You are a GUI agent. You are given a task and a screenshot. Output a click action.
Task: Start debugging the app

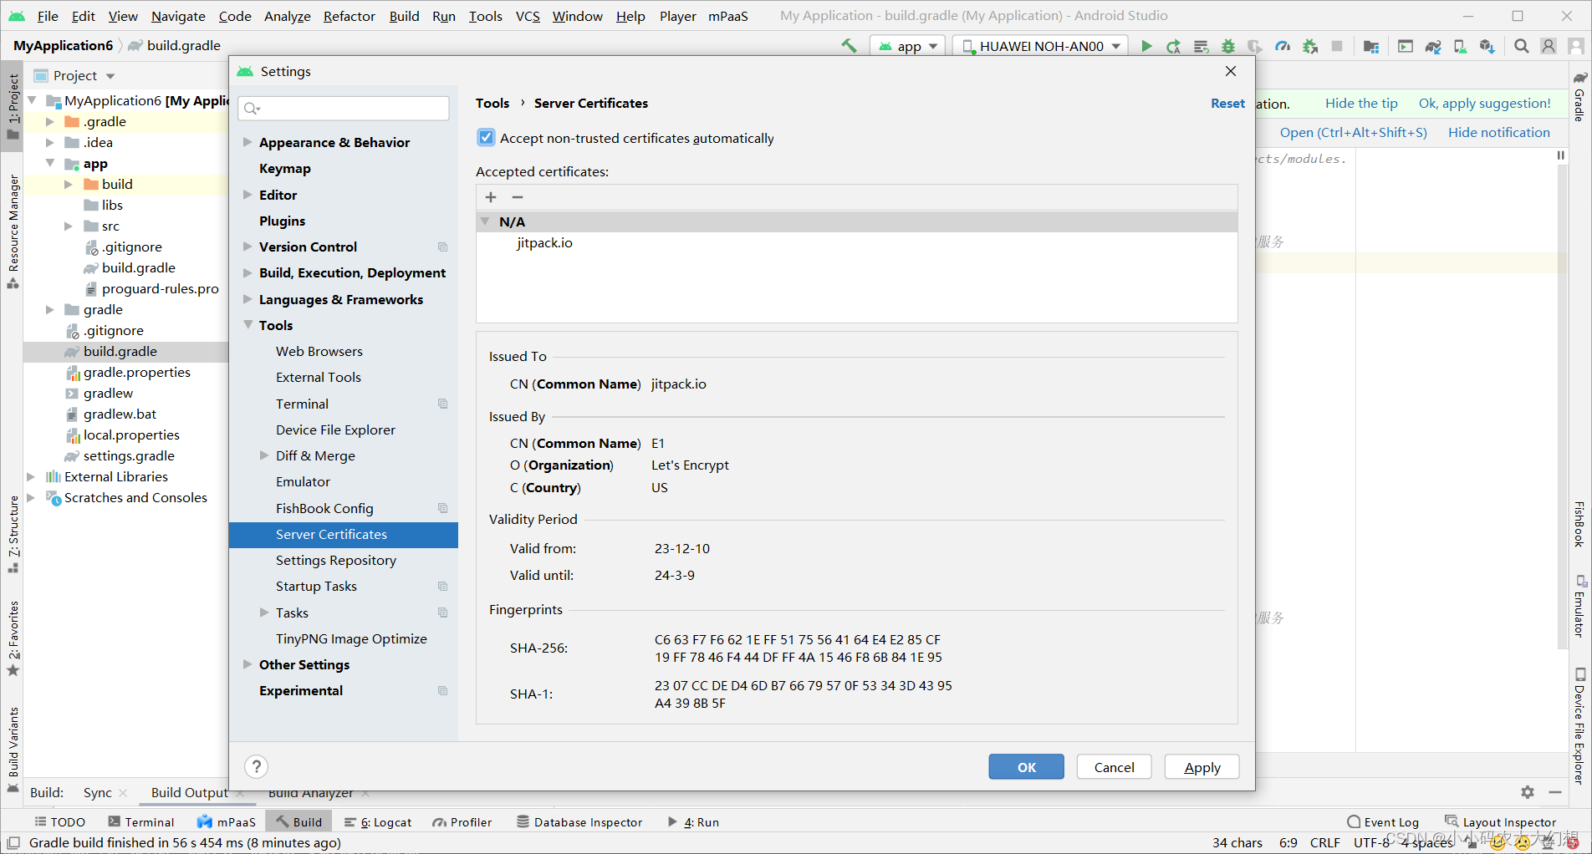pos(1227,46)
